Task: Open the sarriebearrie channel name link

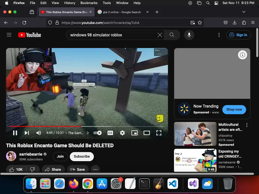Action: coord(31,154)
